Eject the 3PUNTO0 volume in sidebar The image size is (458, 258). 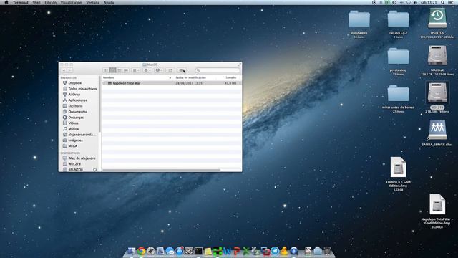coord(95,170)
